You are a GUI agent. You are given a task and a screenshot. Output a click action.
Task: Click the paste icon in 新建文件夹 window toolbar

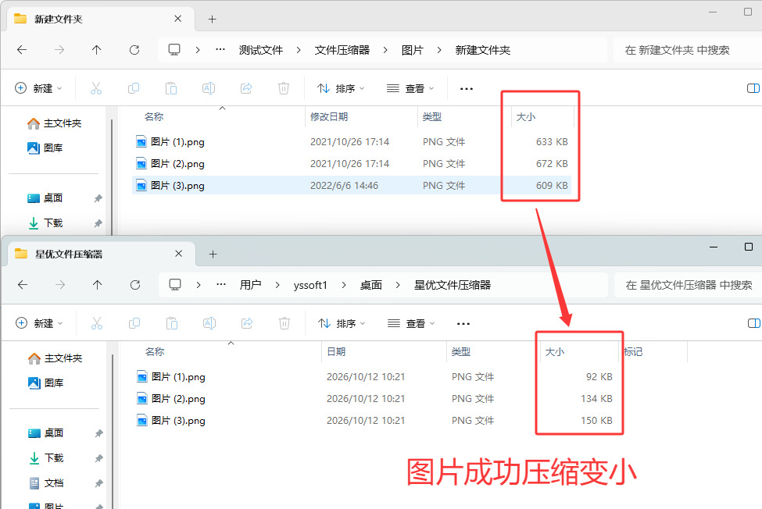pos(171,88)
